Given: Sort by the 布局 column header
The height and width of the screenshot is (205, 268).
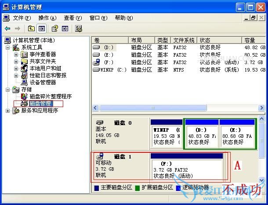Looking at the screenshot, I should coord(142,40).
